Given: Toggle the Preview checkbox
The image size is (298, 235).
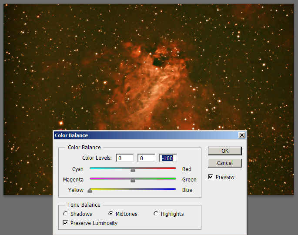Looking at the screenshot, I should (x=211, y=177).
